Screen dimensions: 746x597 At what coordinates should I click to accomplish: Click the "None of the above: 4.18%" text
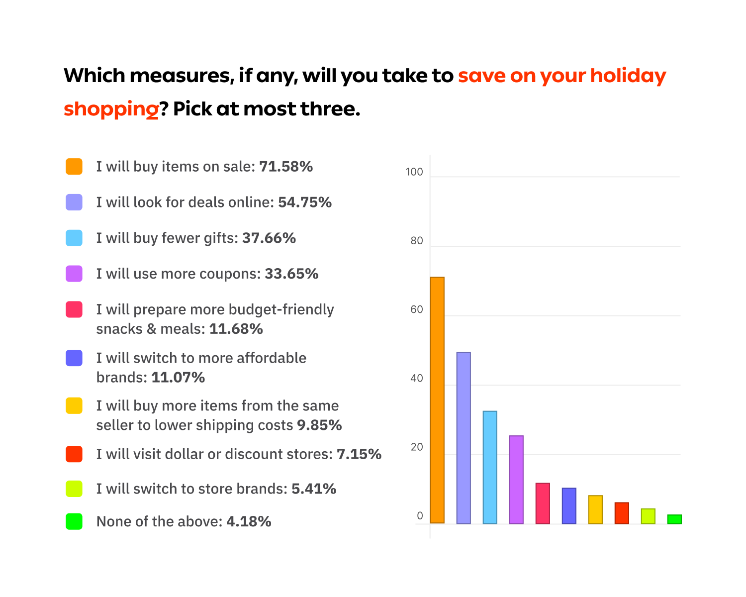184,521
